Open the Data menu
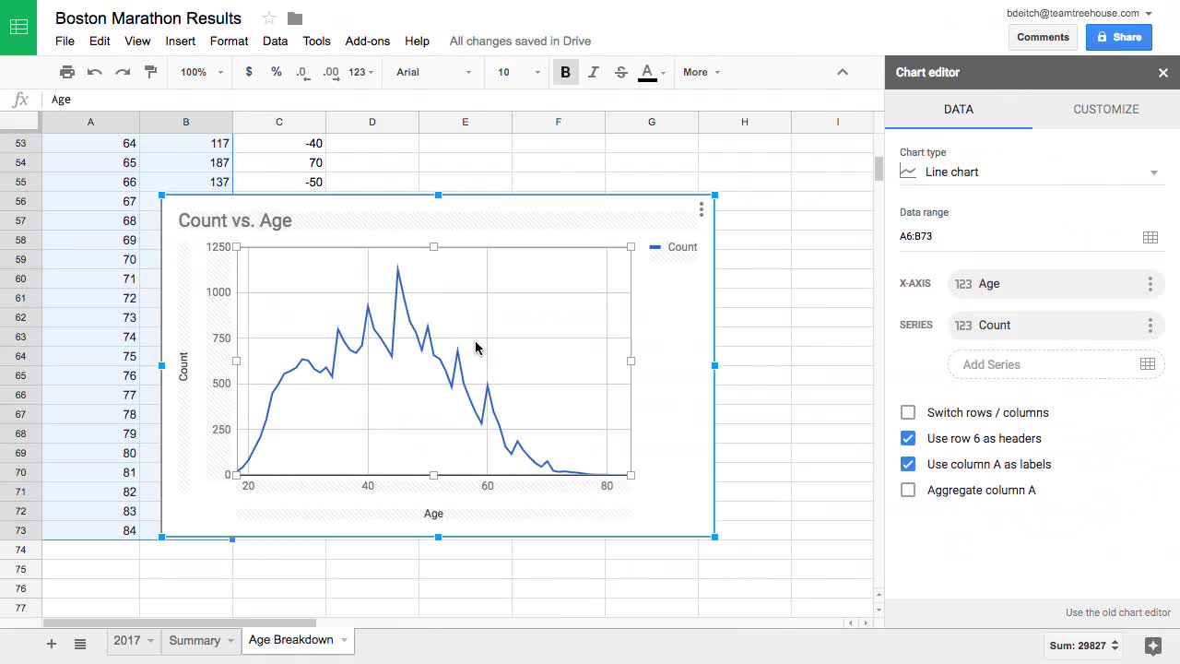The image size is (1180, 664). [x=275, y=41]
